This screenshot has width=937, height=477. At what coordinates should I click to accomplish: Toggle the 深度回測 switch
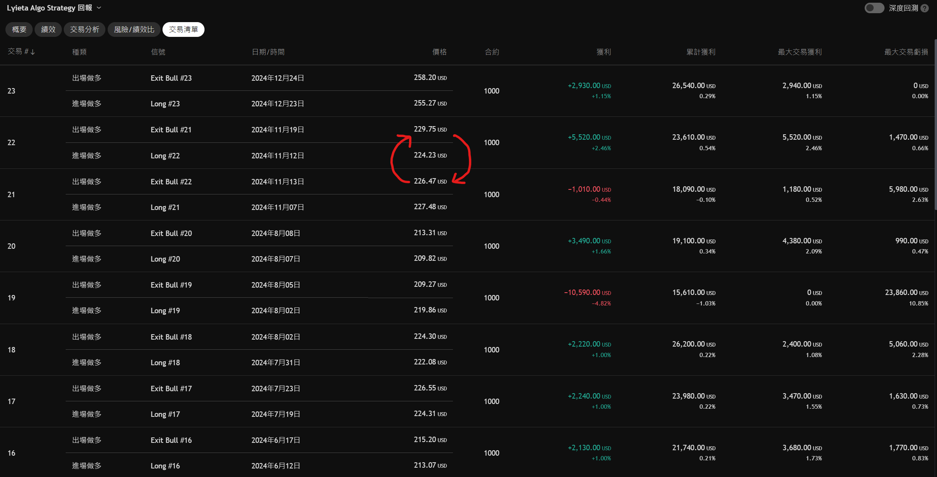pyautogui.click(x=874, y=8)
